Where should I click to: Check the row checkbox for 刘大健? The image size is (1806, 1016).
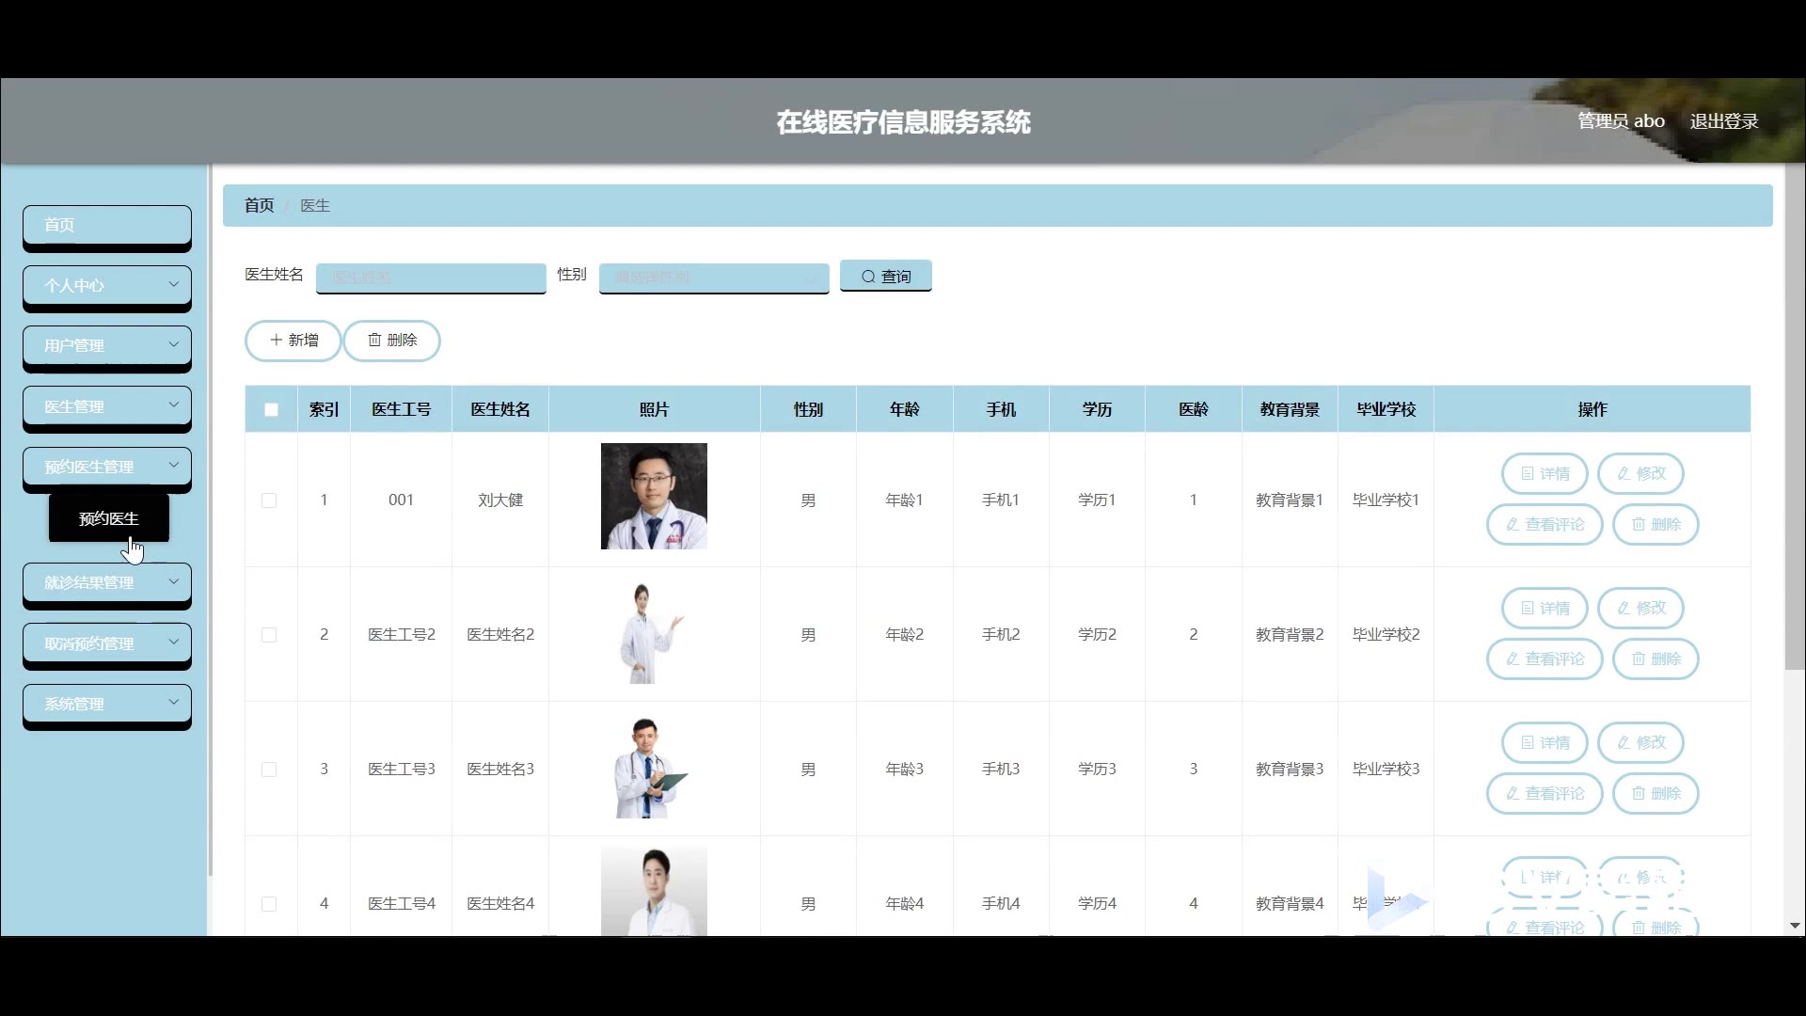[269, 500]
